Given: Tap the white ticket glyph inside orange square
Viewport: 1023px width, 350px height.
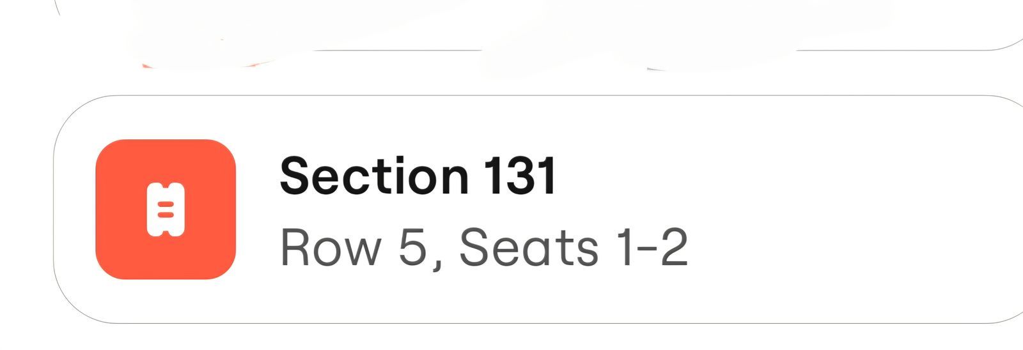Looking at the screenshot, I should coord(166,209).
